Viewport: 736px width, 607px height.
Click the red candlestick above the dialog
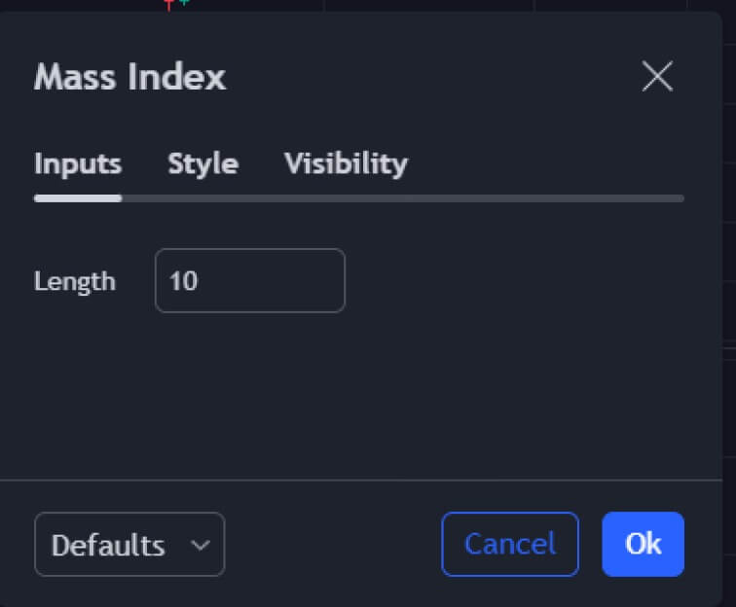pyautogui.click(x=169, y=4)
